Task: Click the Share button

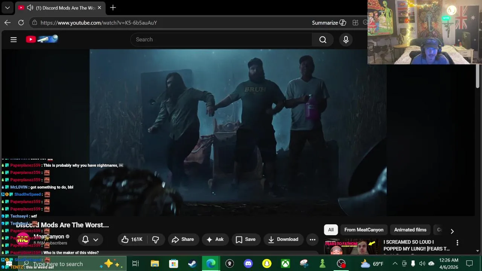Action: click(x=183, y=239)
